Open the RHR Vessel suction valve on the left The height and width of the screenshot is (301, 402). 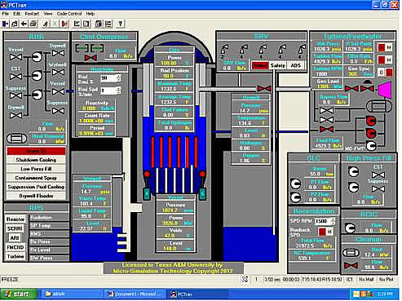[x=15, y=57]
